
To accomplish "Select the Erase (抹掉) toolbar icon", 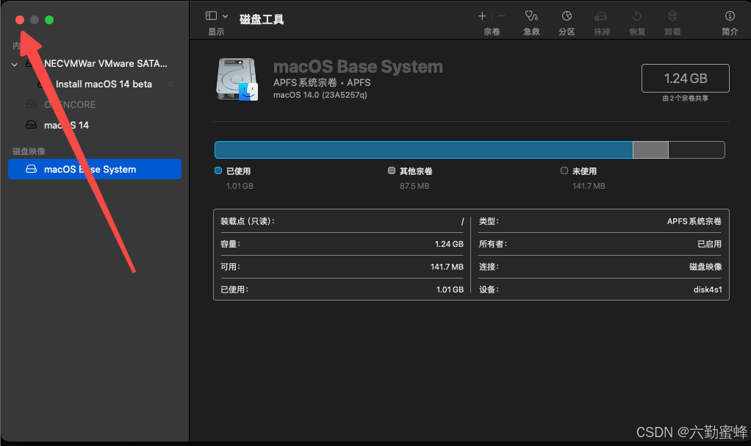I will [601, 16].
